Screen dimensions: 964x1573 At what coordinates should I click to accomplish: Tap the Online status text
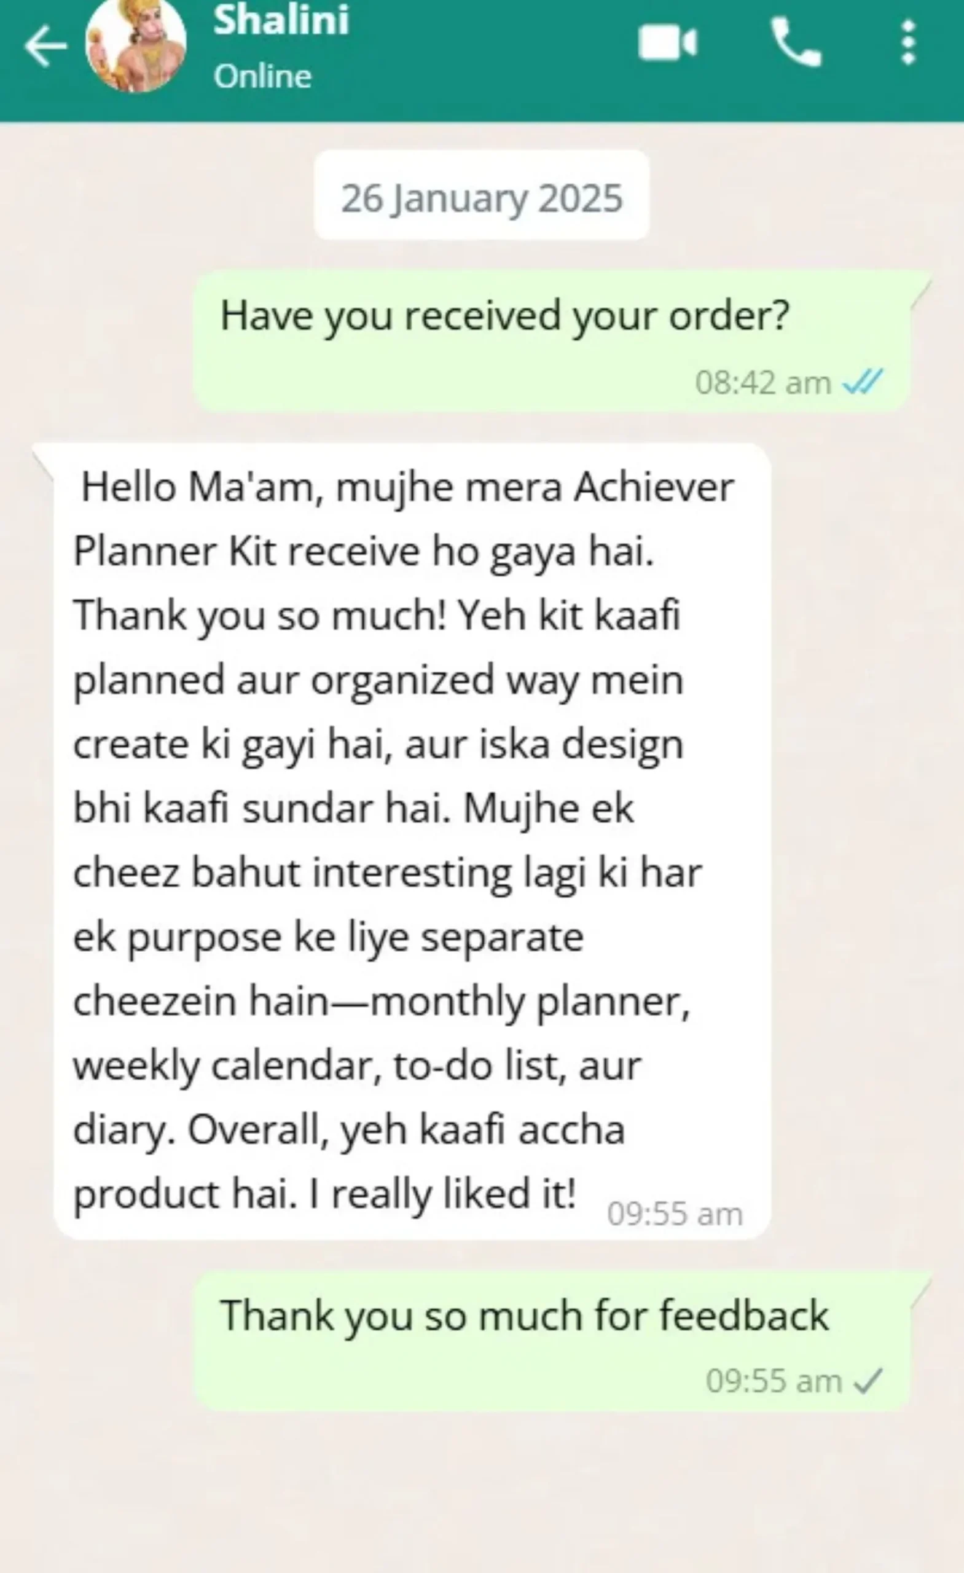(x=262, y=77)
